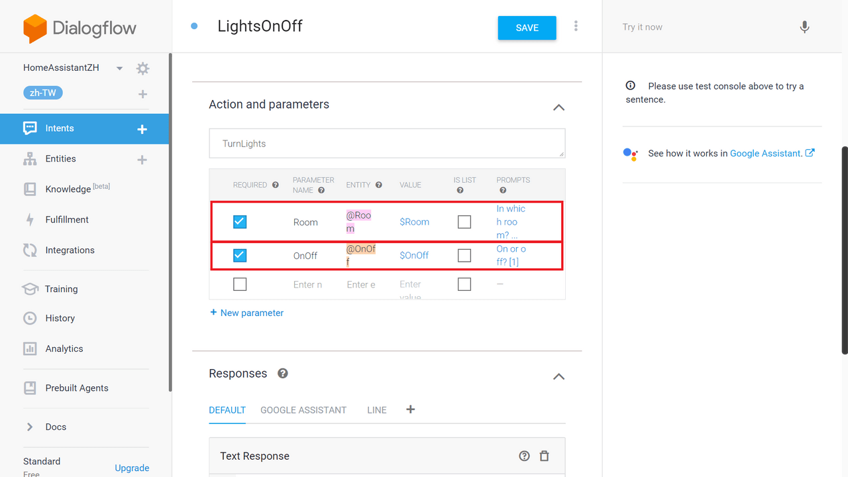Screen dimensions: 848x477
Task: Click the info icon in the test console message
Action: tap(631, 85)
